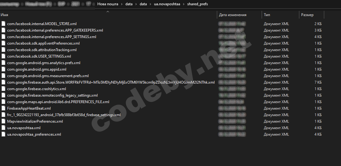This screenshot has width=341, height=166.
Task: Select com.google.firebase.crashlytics.xml name
Action: point(36,89)
